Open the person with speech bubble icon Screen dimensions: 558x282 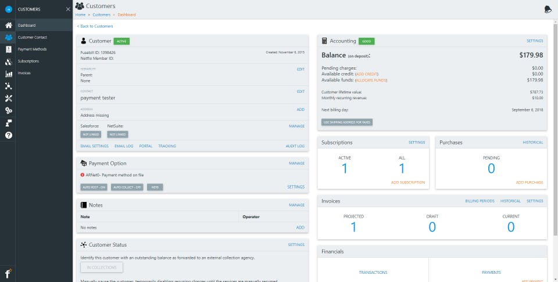pyautogui.click(x=9, y=123)
